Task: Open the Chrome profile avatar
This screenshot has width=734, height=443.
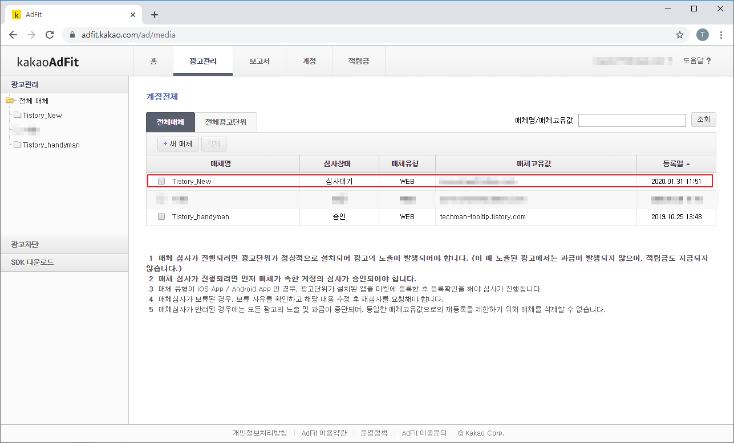Action: click(703, 35)
